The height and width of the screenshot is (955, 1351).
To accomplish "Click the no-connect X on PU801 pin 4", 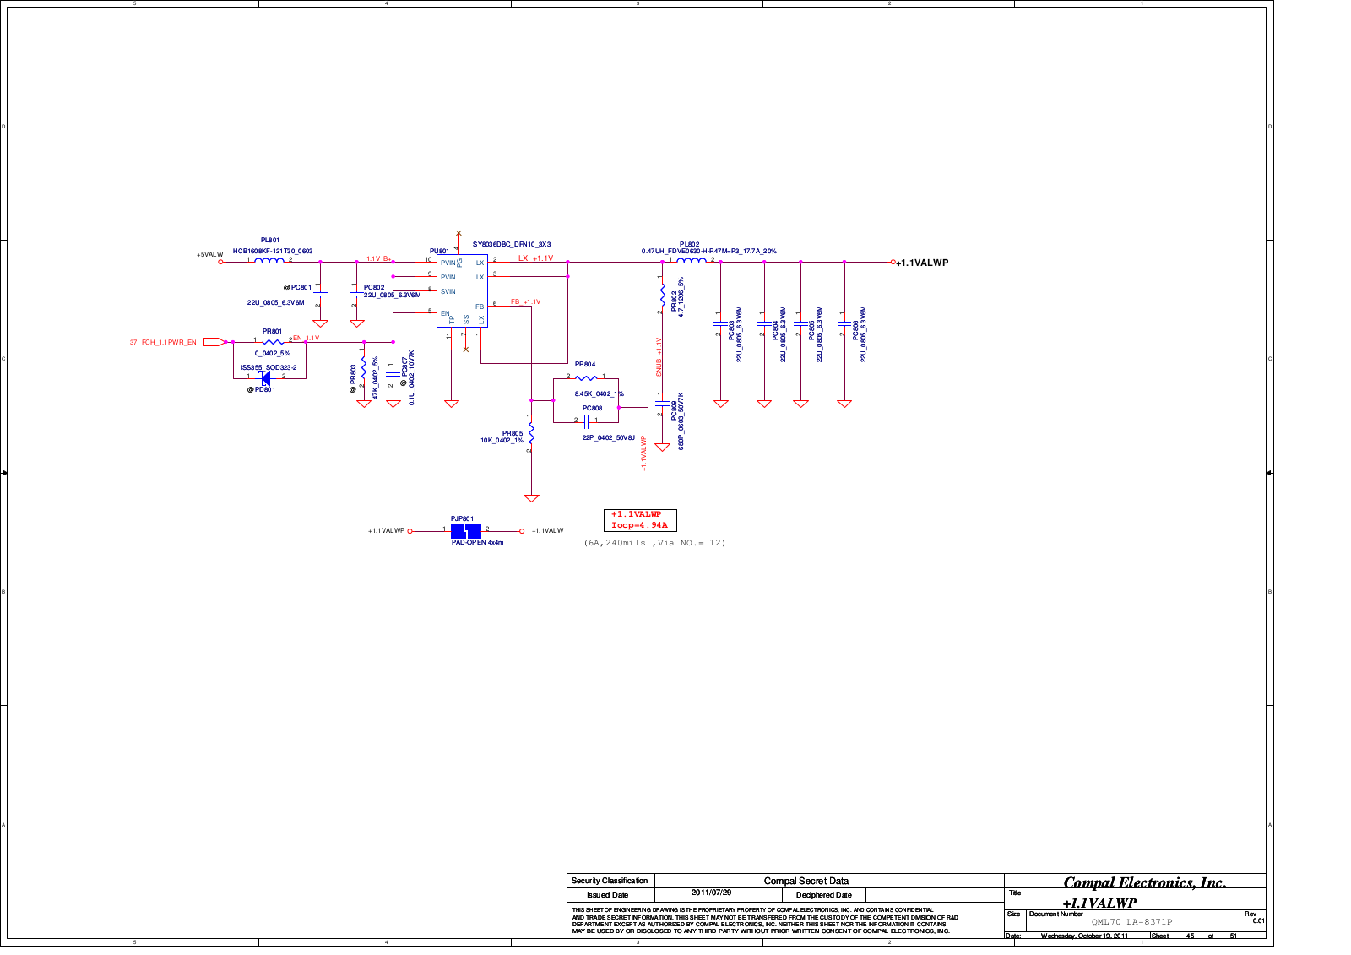I will coord(458,233).
